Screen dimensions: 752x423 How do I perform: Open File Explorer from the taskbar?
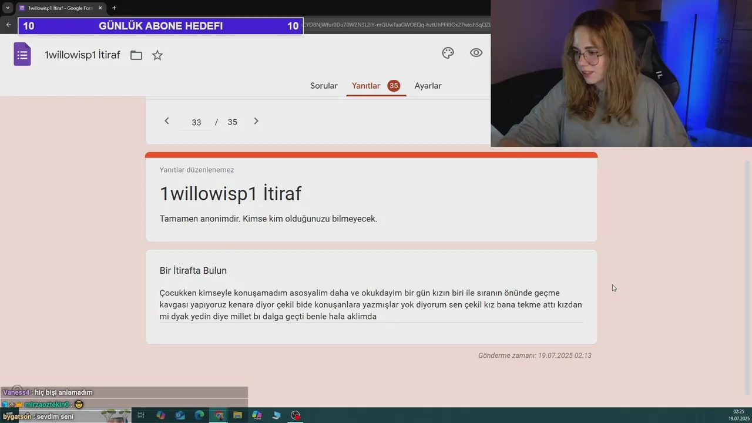(x=237, y=415)
